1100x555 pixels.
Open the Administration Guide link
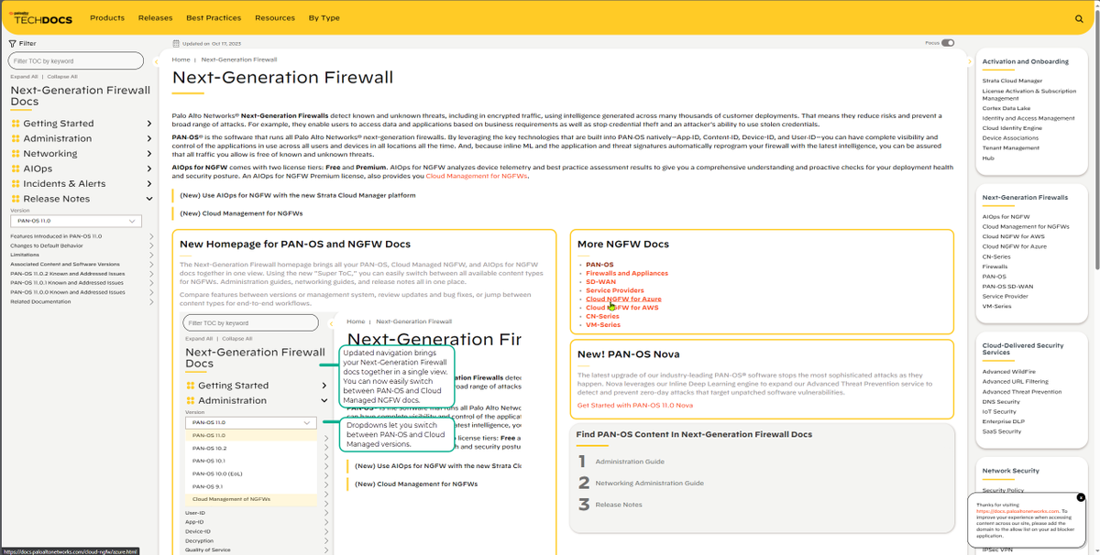pos(630,462)
